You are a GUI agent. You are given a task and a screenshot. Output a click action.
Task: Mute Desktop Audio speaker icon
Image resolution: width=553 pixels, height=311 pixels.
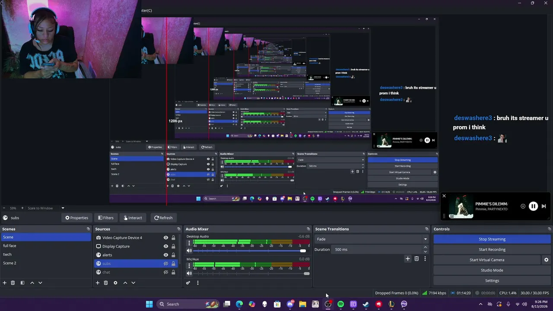click(189, 251)
